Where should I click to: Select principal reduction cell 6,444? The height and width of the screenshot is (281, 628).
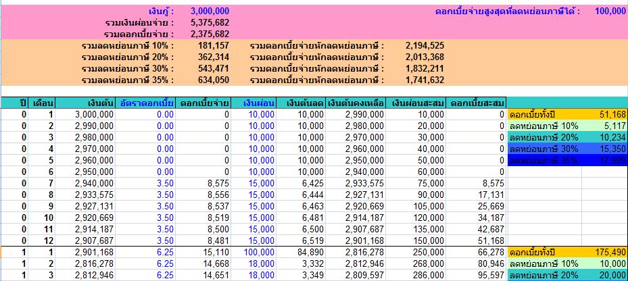coord(301,195)
